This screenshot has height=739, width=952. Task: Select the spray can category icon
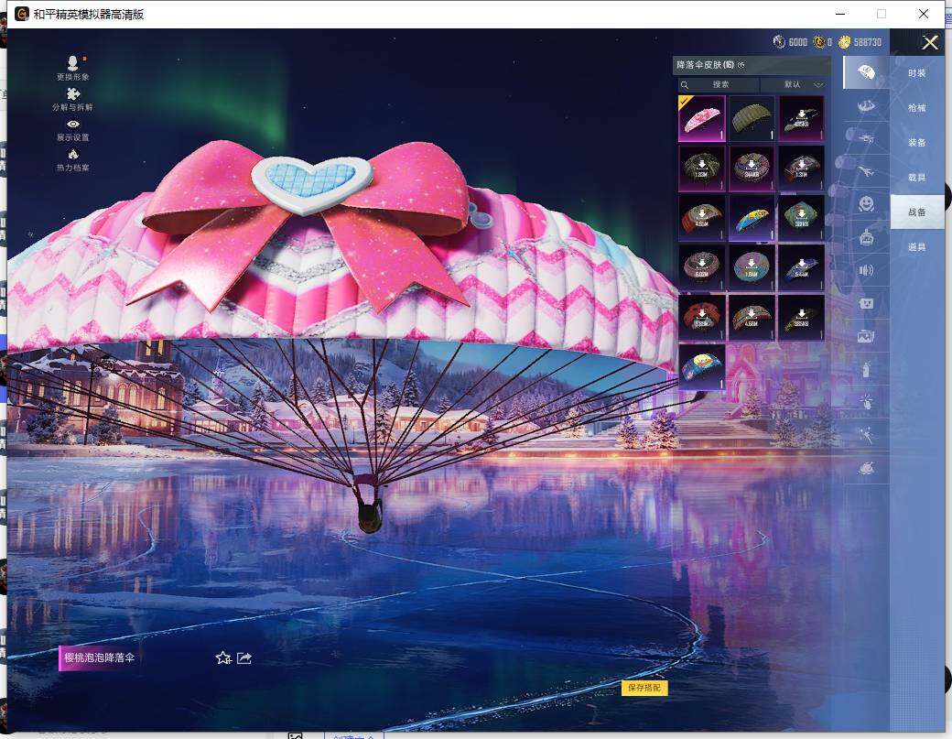(x=865, y=369)
